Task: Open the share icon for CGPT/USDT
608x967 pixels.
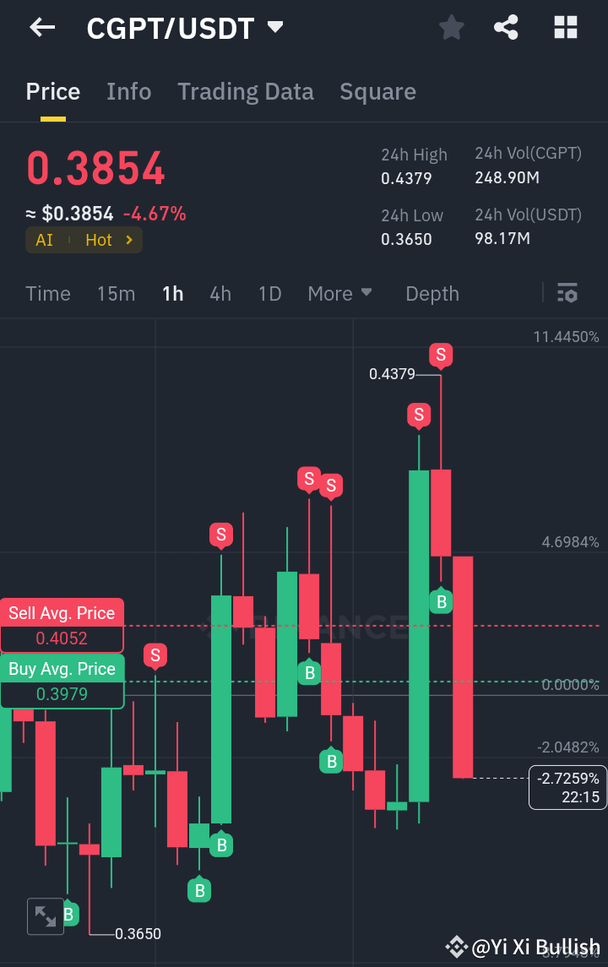Action: pos(506,27)
